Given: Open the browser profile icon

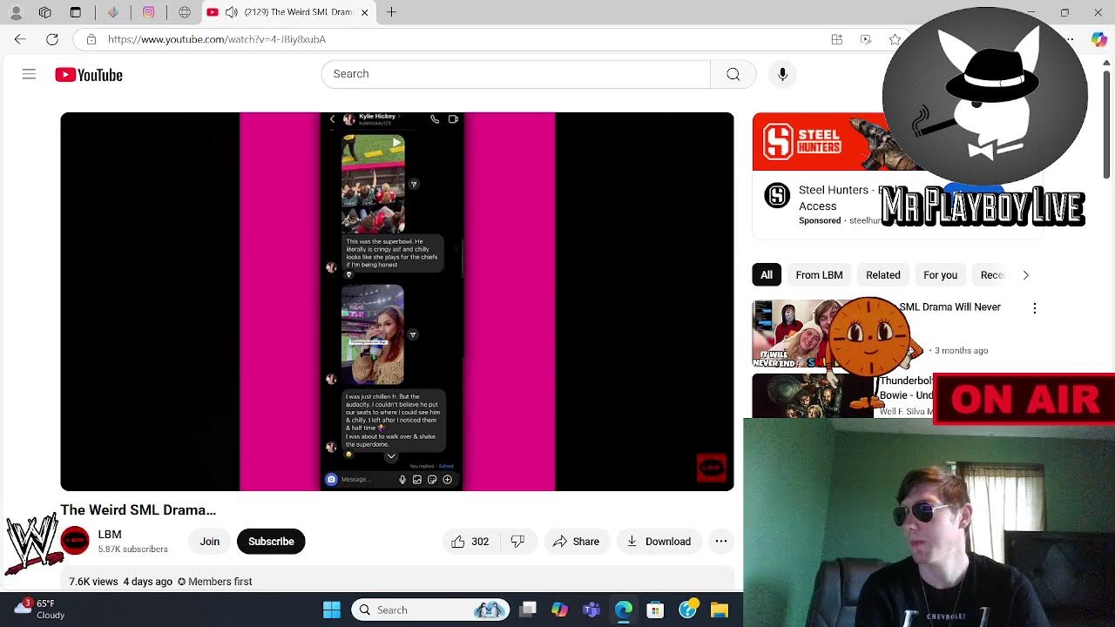Looking at the screenshot, I should click(x=15, y=12).
